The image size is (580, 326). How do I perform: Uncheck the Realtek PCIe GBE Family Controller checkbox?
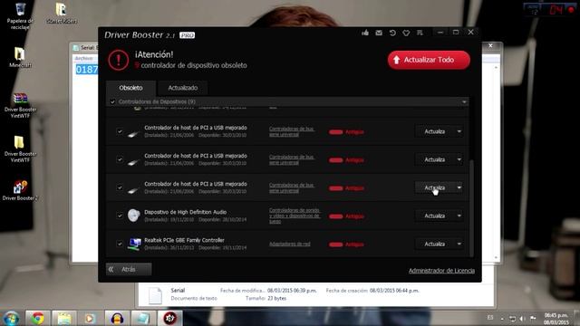(x=120, y=244)
